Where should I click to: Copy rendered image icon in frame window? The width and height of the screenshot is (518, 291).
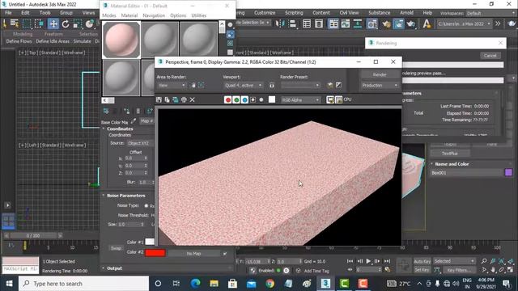(x=168, y=99)
